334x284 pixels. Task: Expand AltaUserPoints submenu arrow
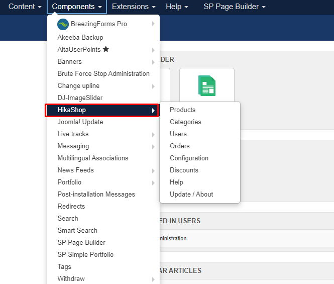(x=153, y=50)
